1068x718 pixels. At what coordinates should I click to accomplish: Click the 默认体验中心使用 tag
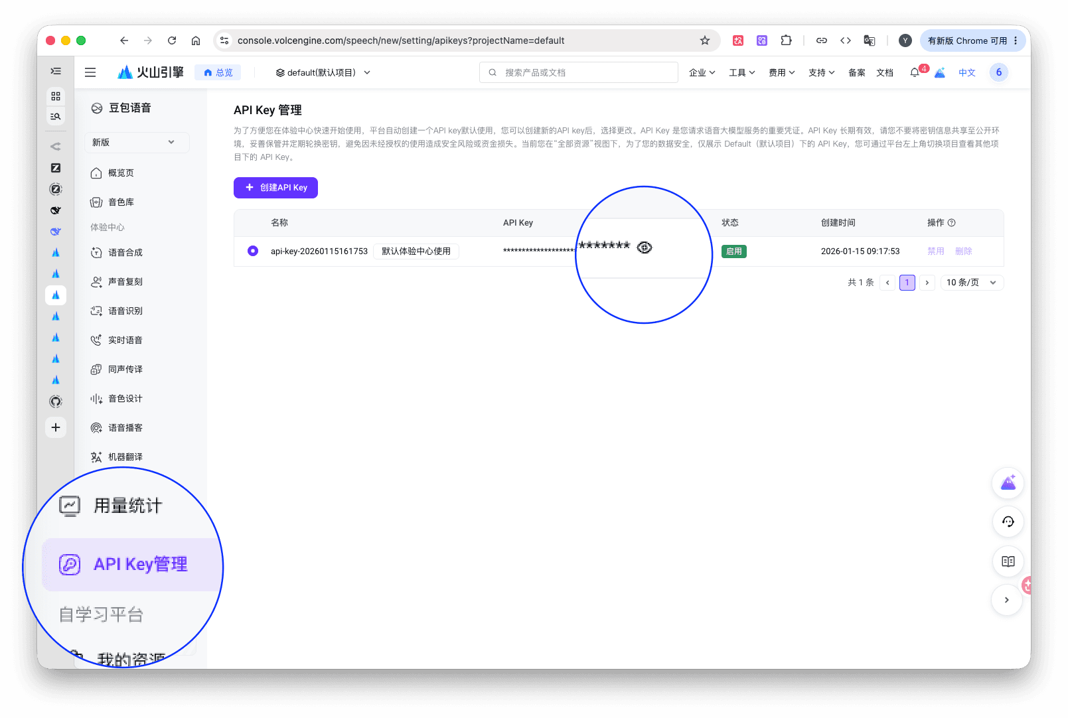coord(416,251)
